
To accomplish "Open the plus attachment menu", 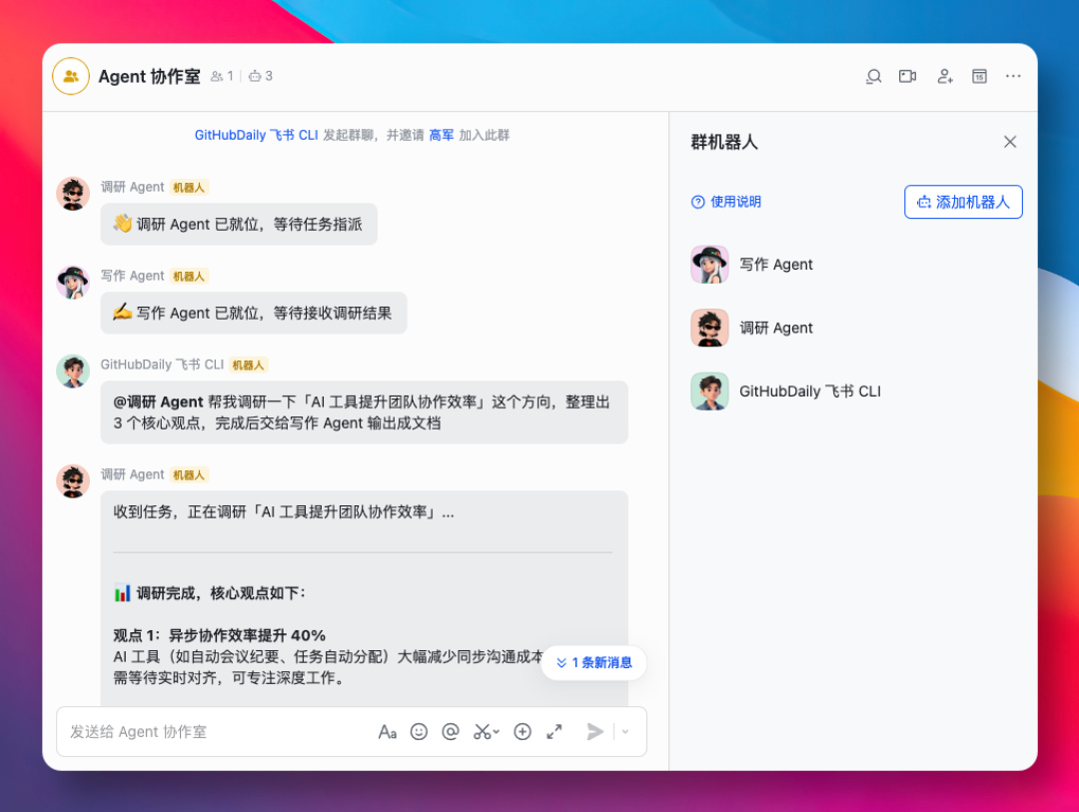I will [523, 731].
